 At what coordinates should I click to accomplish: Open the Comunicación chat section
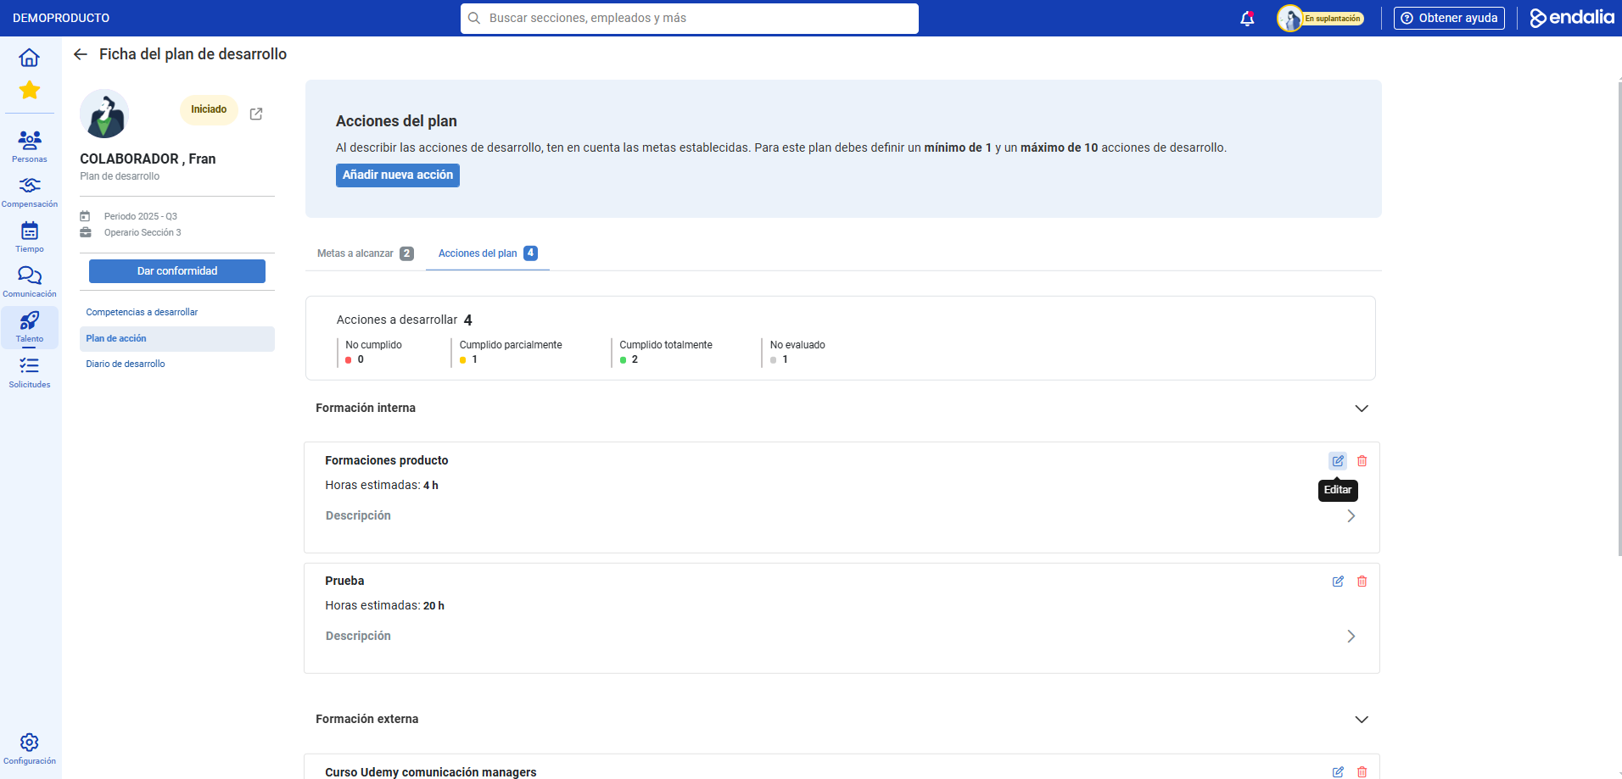(x=30, y=282)
